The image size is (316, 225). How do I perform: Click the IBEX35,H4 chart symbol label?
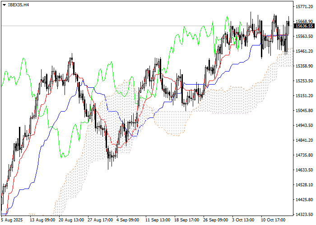coord(19,4)
